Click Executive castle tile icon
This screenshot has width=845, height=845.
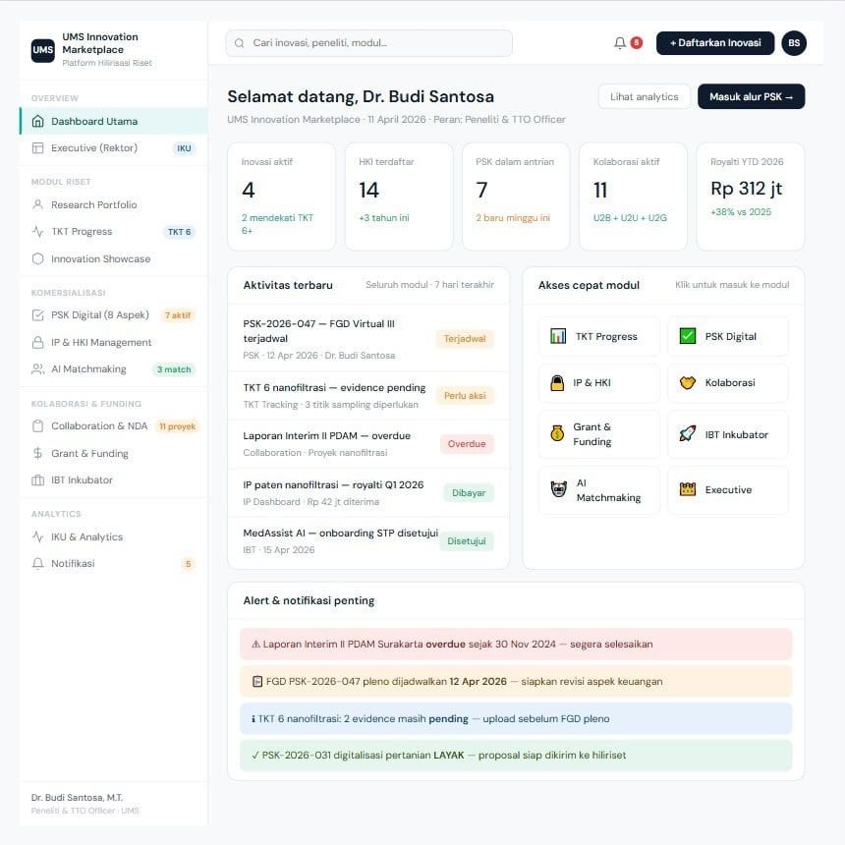point(688,489)
